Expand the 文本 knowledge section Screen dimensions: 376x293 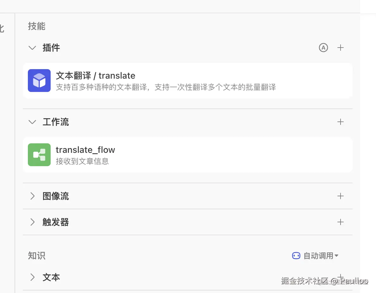pos(32,277)
